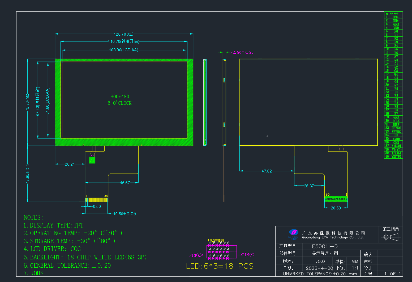Select the 47.82 dimension on rear view
412x282 pixels.
click(x=267, y=171)
